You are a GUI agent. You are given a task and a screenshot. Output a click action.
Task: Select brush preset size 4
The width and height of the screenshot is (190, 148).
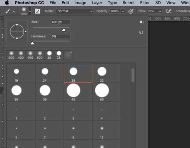click(107, 111)
